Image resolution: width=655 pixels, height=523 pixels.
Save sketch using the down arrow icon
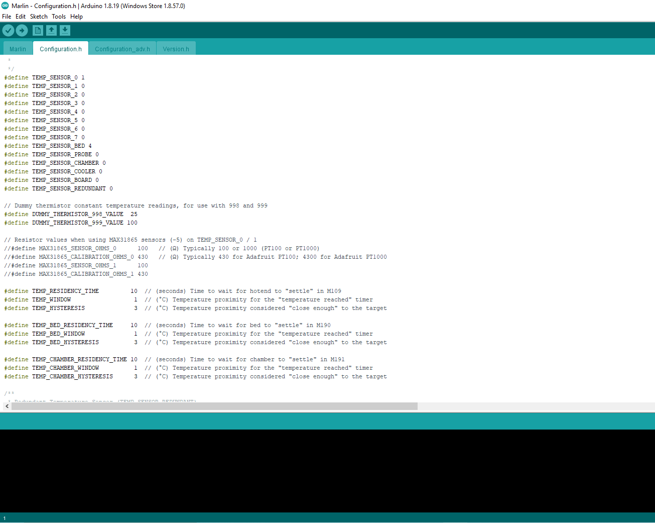click(65, 31)
